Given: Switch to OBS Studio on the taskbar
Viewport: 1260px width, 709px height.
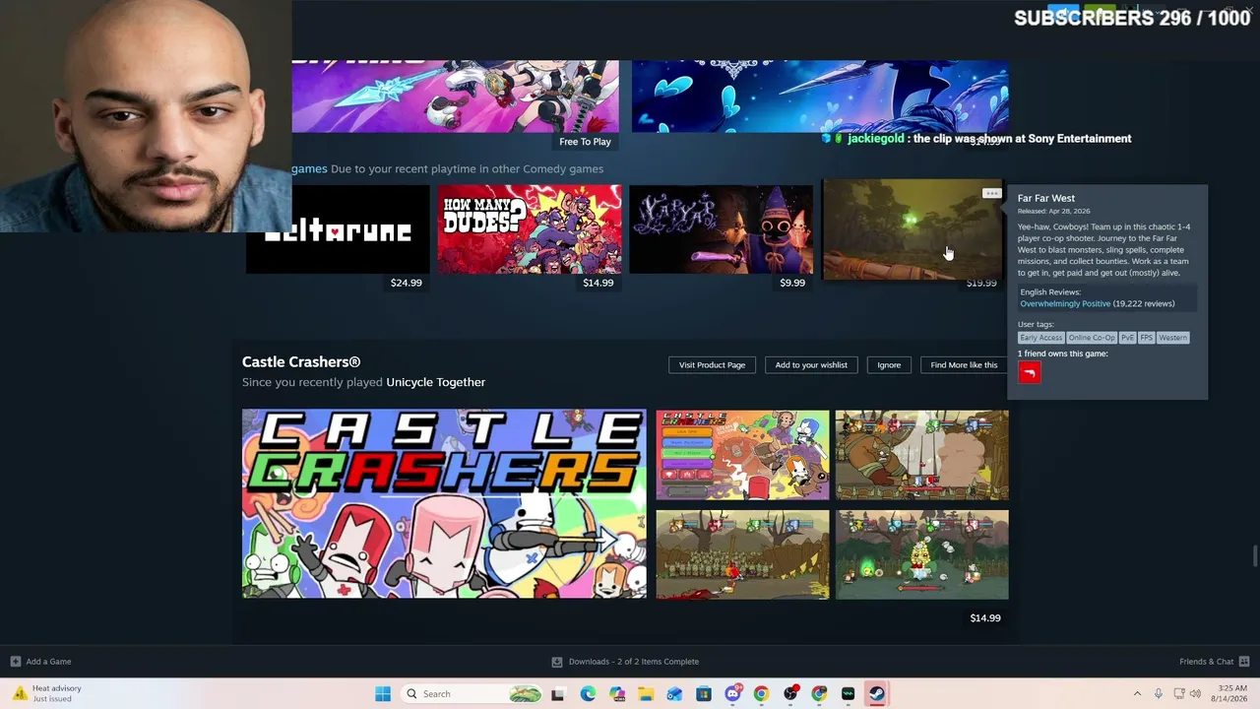Looking at the screenshot, I should (x=790, y=693).
